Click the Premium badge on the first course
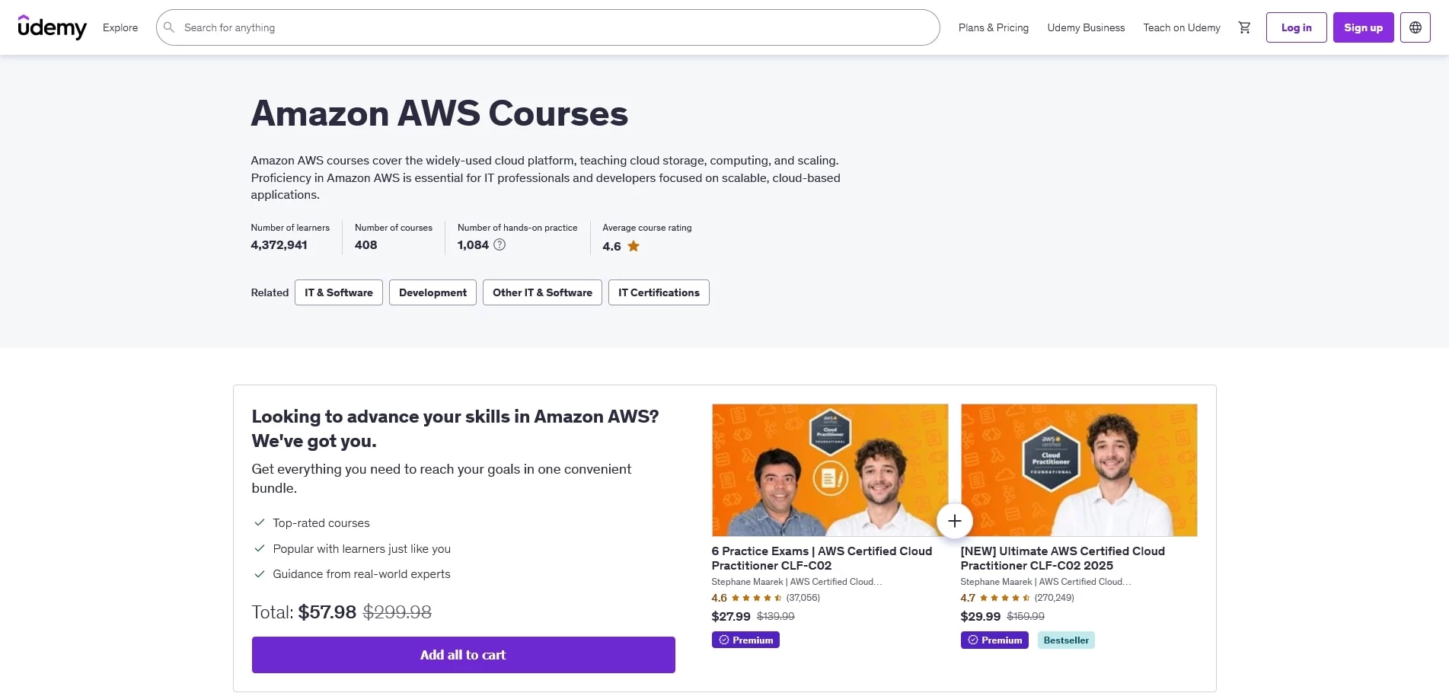 tap(745, 640)
